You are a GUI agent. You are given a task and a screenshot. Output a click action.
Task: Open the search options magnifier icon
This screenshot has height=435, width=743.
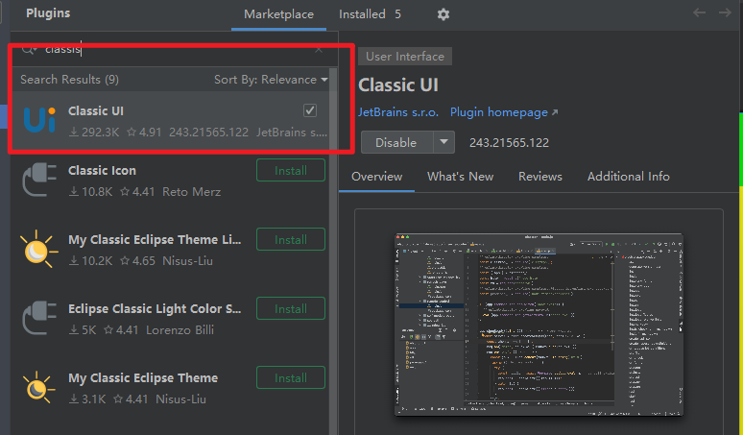tap(29, 49)
